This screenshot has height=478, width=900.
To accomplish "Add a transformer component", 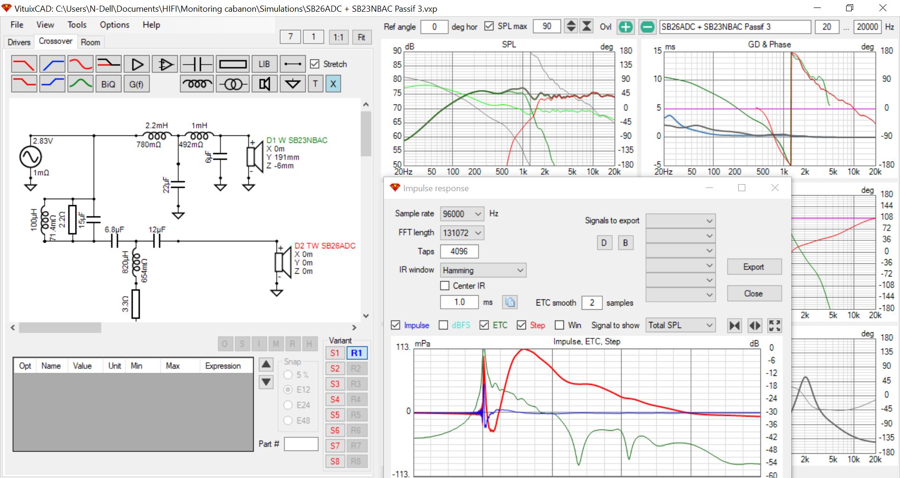I will [x=233, y=84].
